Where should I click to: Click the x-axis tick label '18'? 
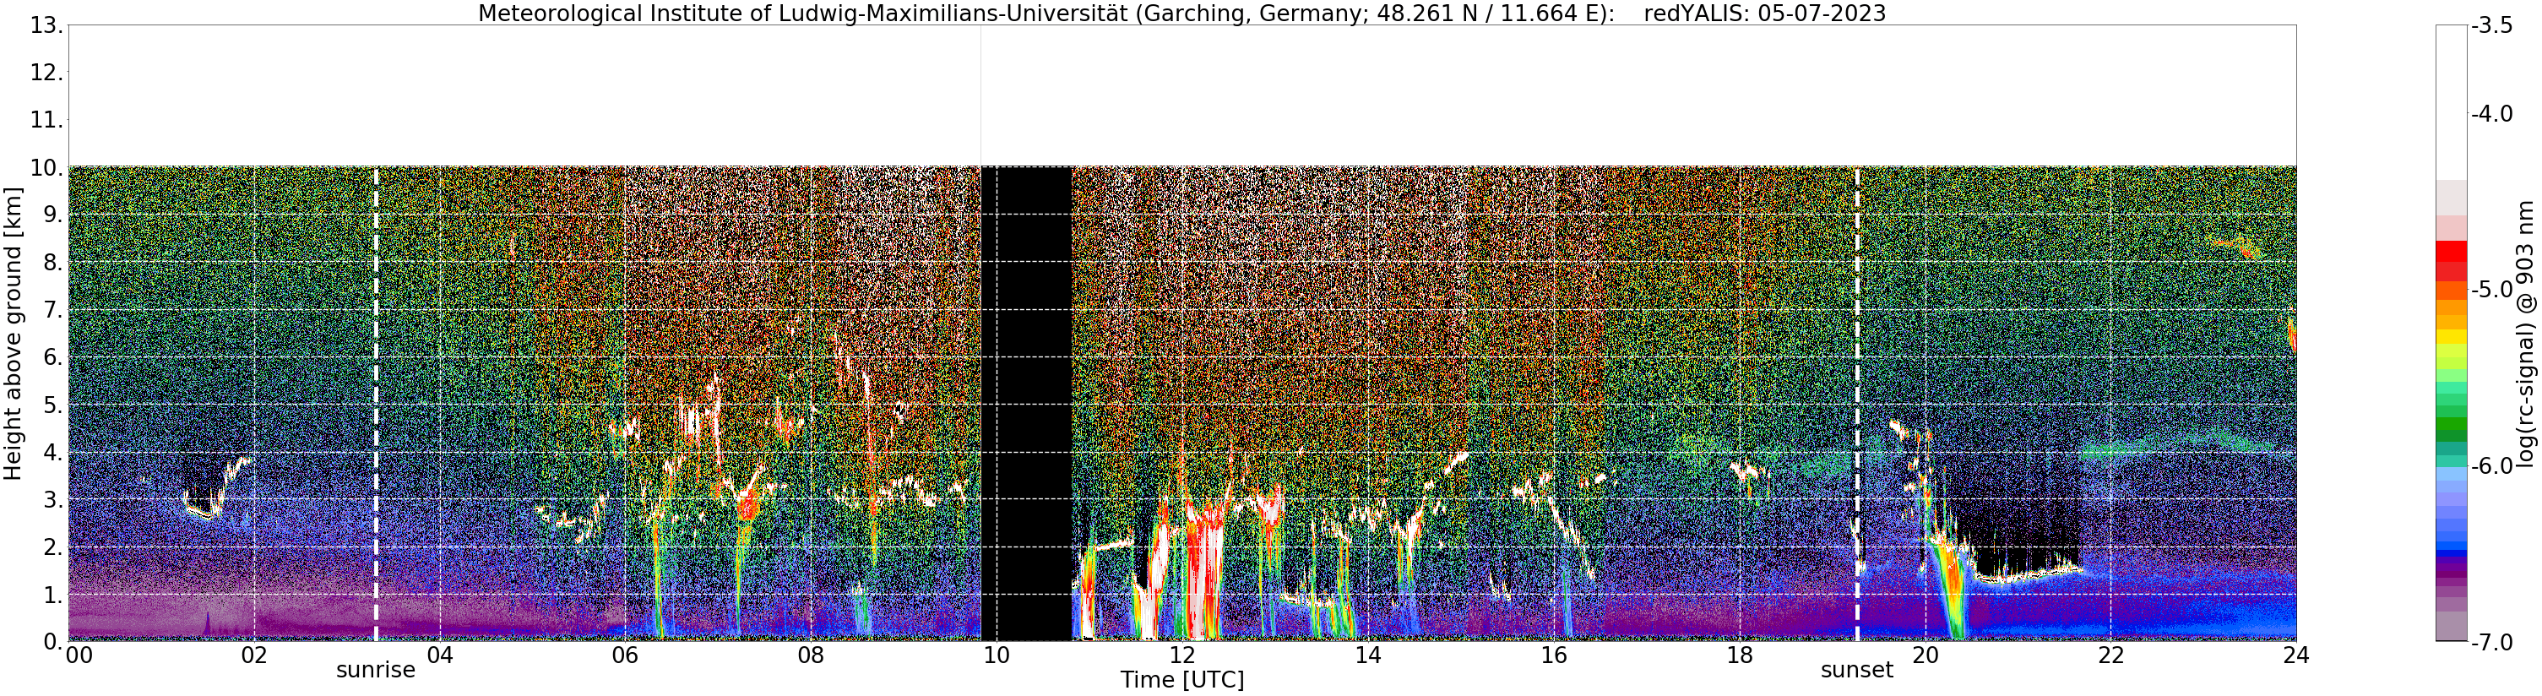tap(1739, 655)
